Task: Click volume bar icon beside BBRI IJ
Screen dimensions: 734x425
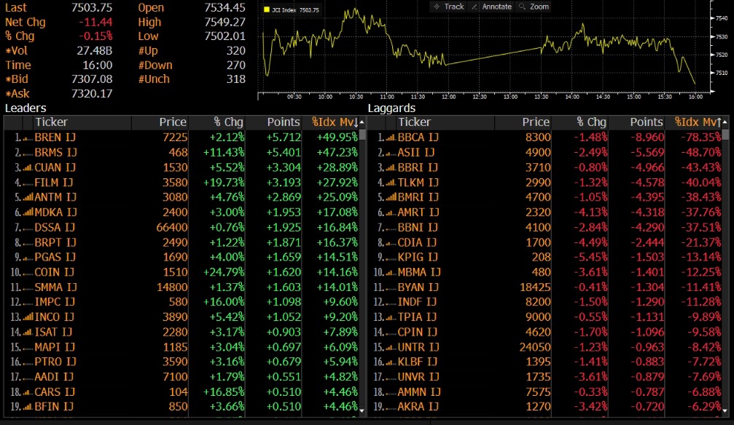Action: [391, 168]
